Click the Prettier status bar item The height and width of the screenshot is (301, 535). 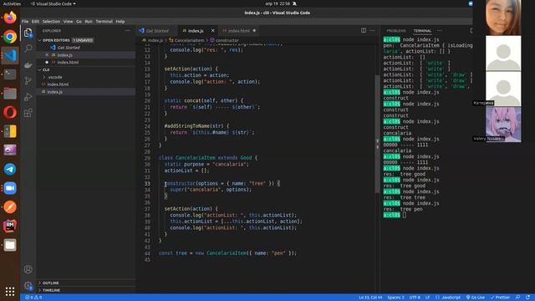coord(500,298)
